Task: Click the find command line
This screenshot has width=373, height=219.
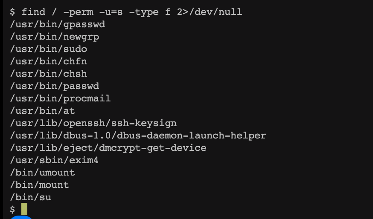Action: (x=125, y=12)
